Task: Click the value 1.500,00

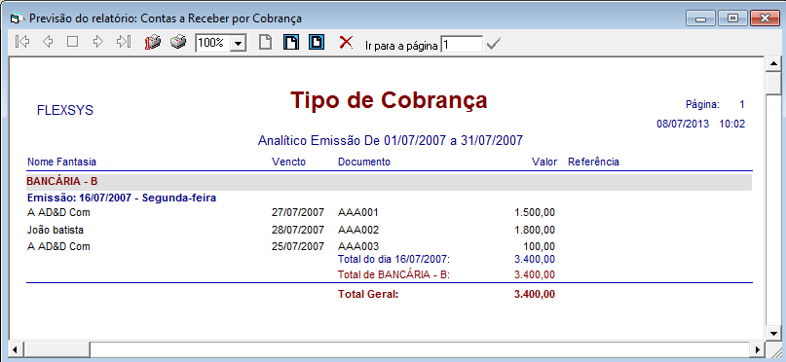Action: [535, 212]
